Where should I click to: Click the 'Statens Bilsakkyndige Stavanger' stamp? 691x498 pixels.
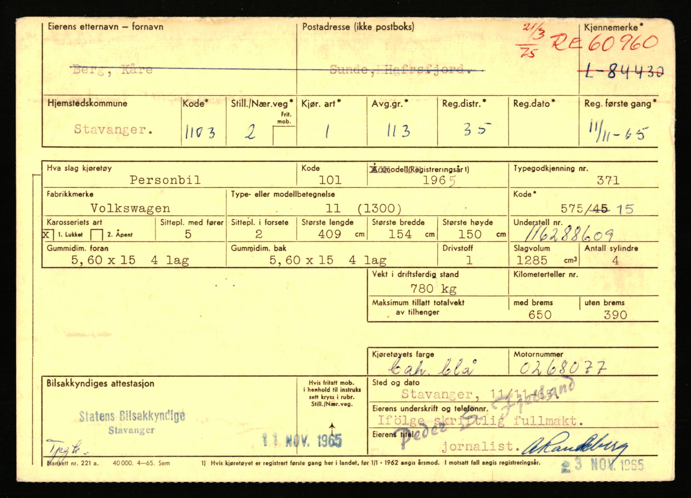point(132,422)
